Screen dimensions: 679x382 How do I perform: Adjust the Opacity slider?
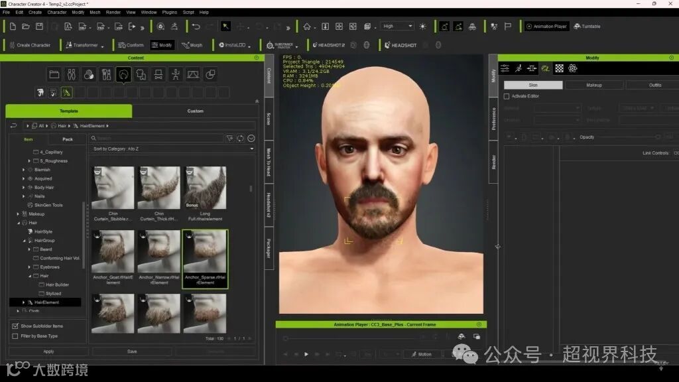coord(629,137)
